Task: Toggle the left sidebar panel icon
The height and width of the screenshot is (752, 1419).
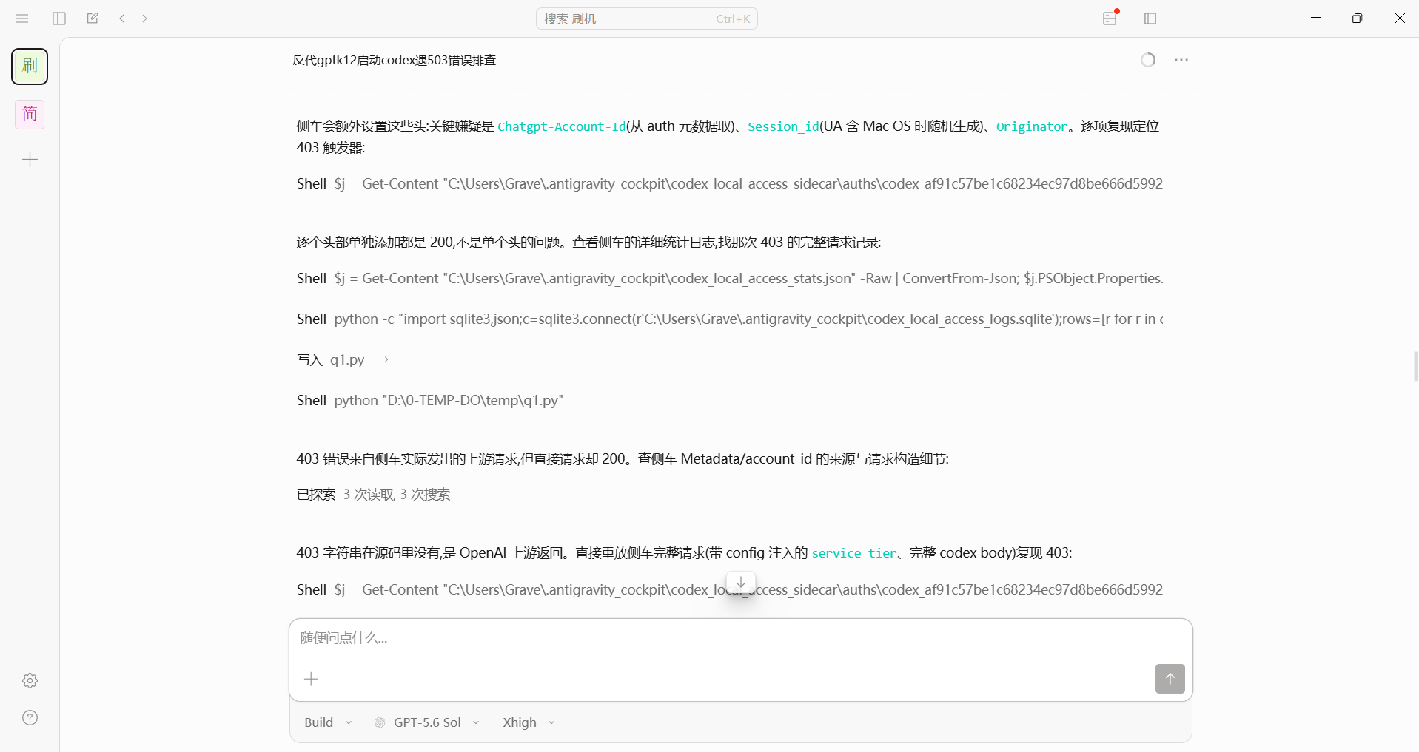Action: tap(59, 18)
